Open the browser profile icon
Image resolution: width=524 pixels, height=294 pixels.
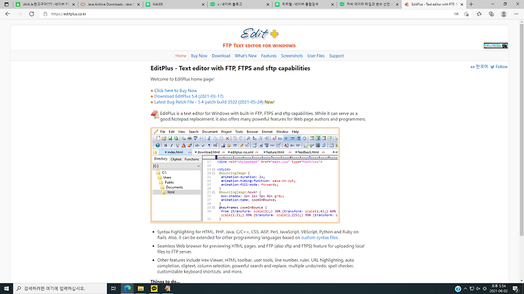[x=504, y=14]
